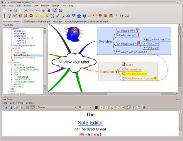Click the Note Editor hyperlink text
The width and height of the screenshot is (183, 141).
coord(90,123)
